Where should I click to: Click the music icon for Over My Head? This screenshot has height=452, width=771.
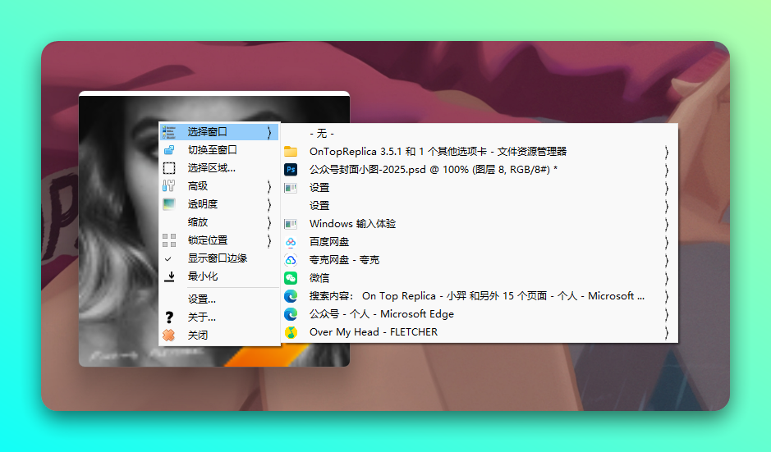click(x=291, y=332)
